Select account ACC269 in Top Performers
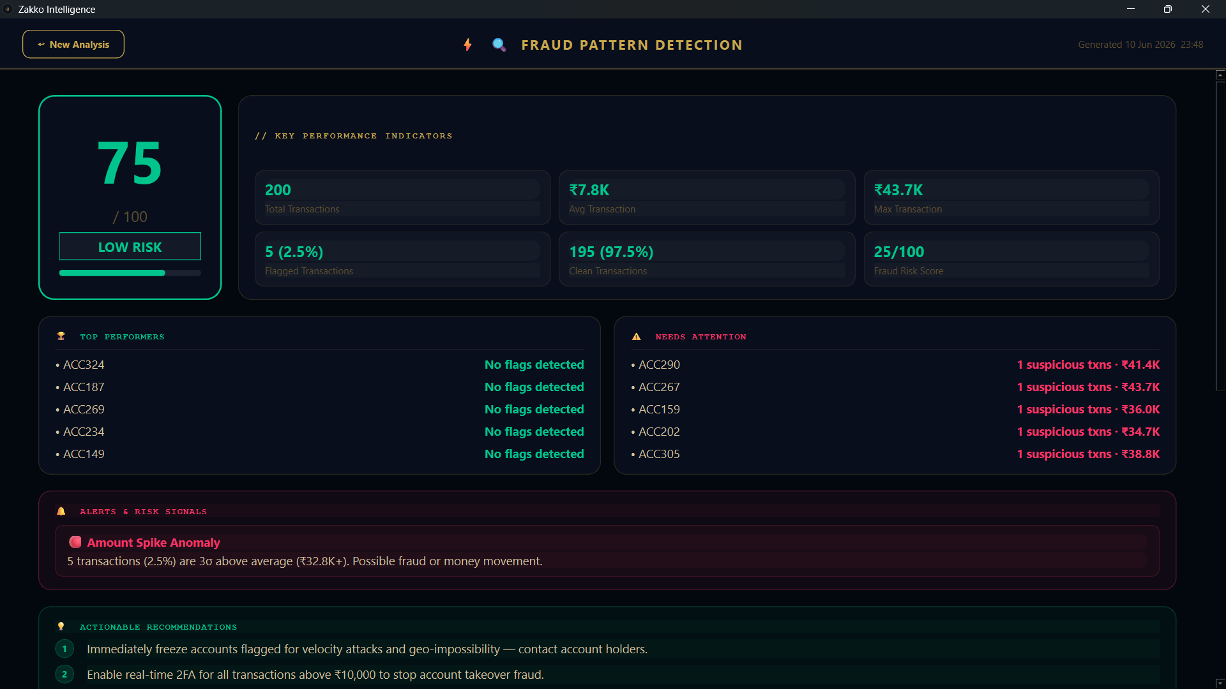This screenshot has width=1226, height=689. [84, 410]
